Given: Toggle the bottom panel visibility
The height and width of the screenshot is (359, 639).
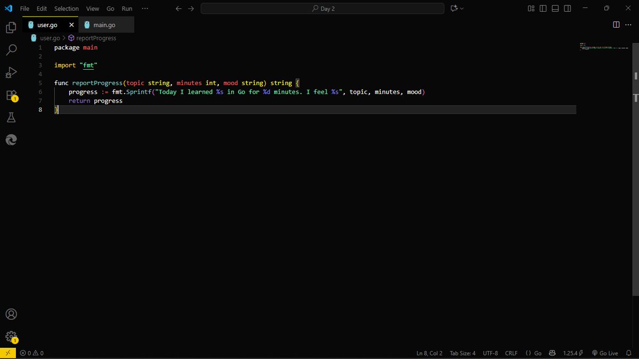Looking at the screenshot, I should (554, 8).
